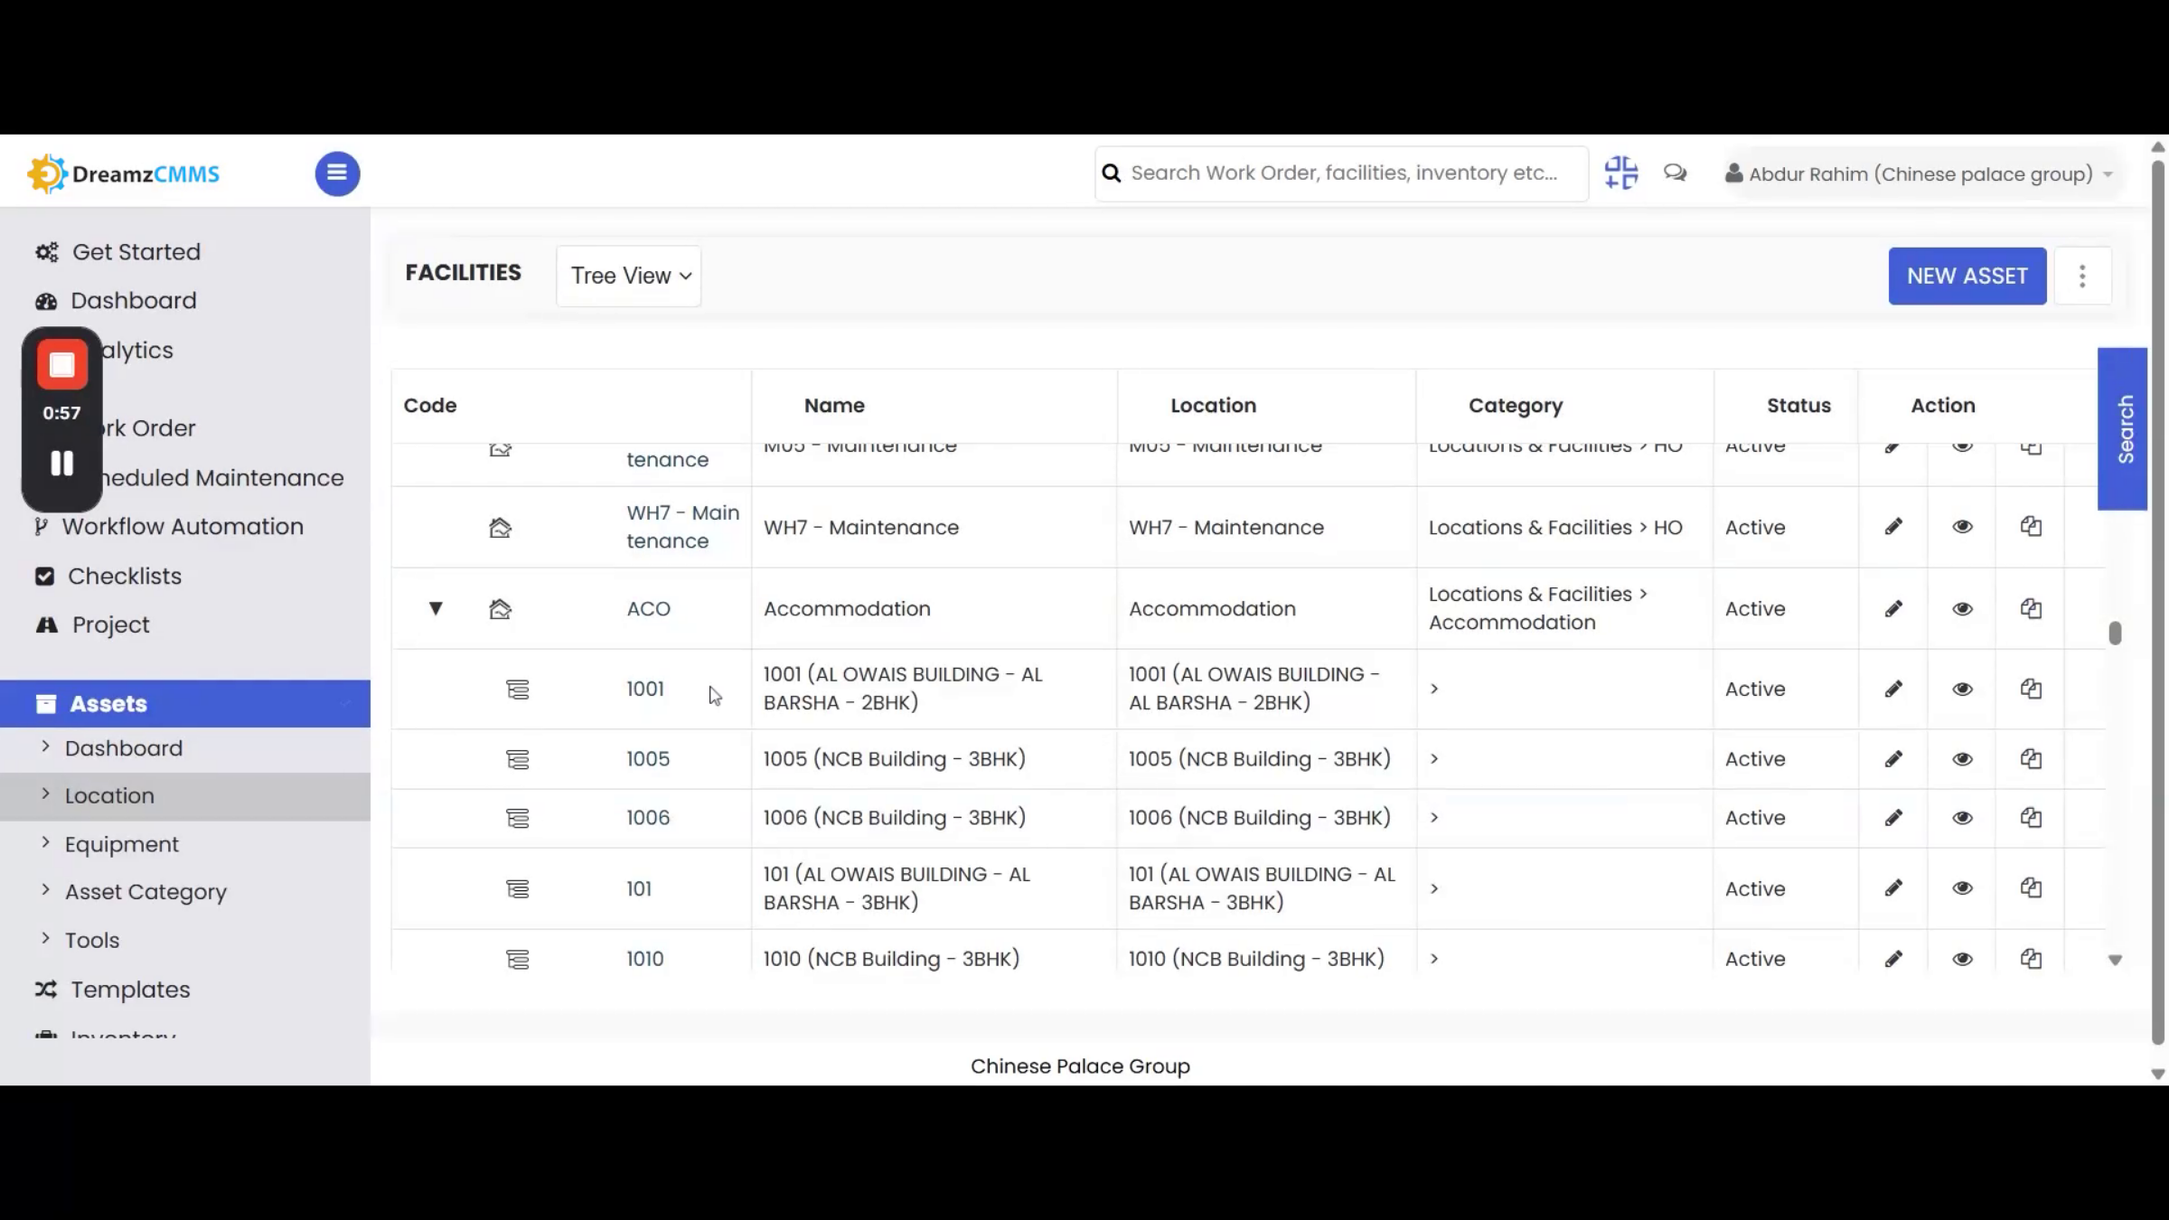The image size is (2169, 1220).
Task: Edit the WH7 - Maintenance row
Action: [x=1893, y=527]
